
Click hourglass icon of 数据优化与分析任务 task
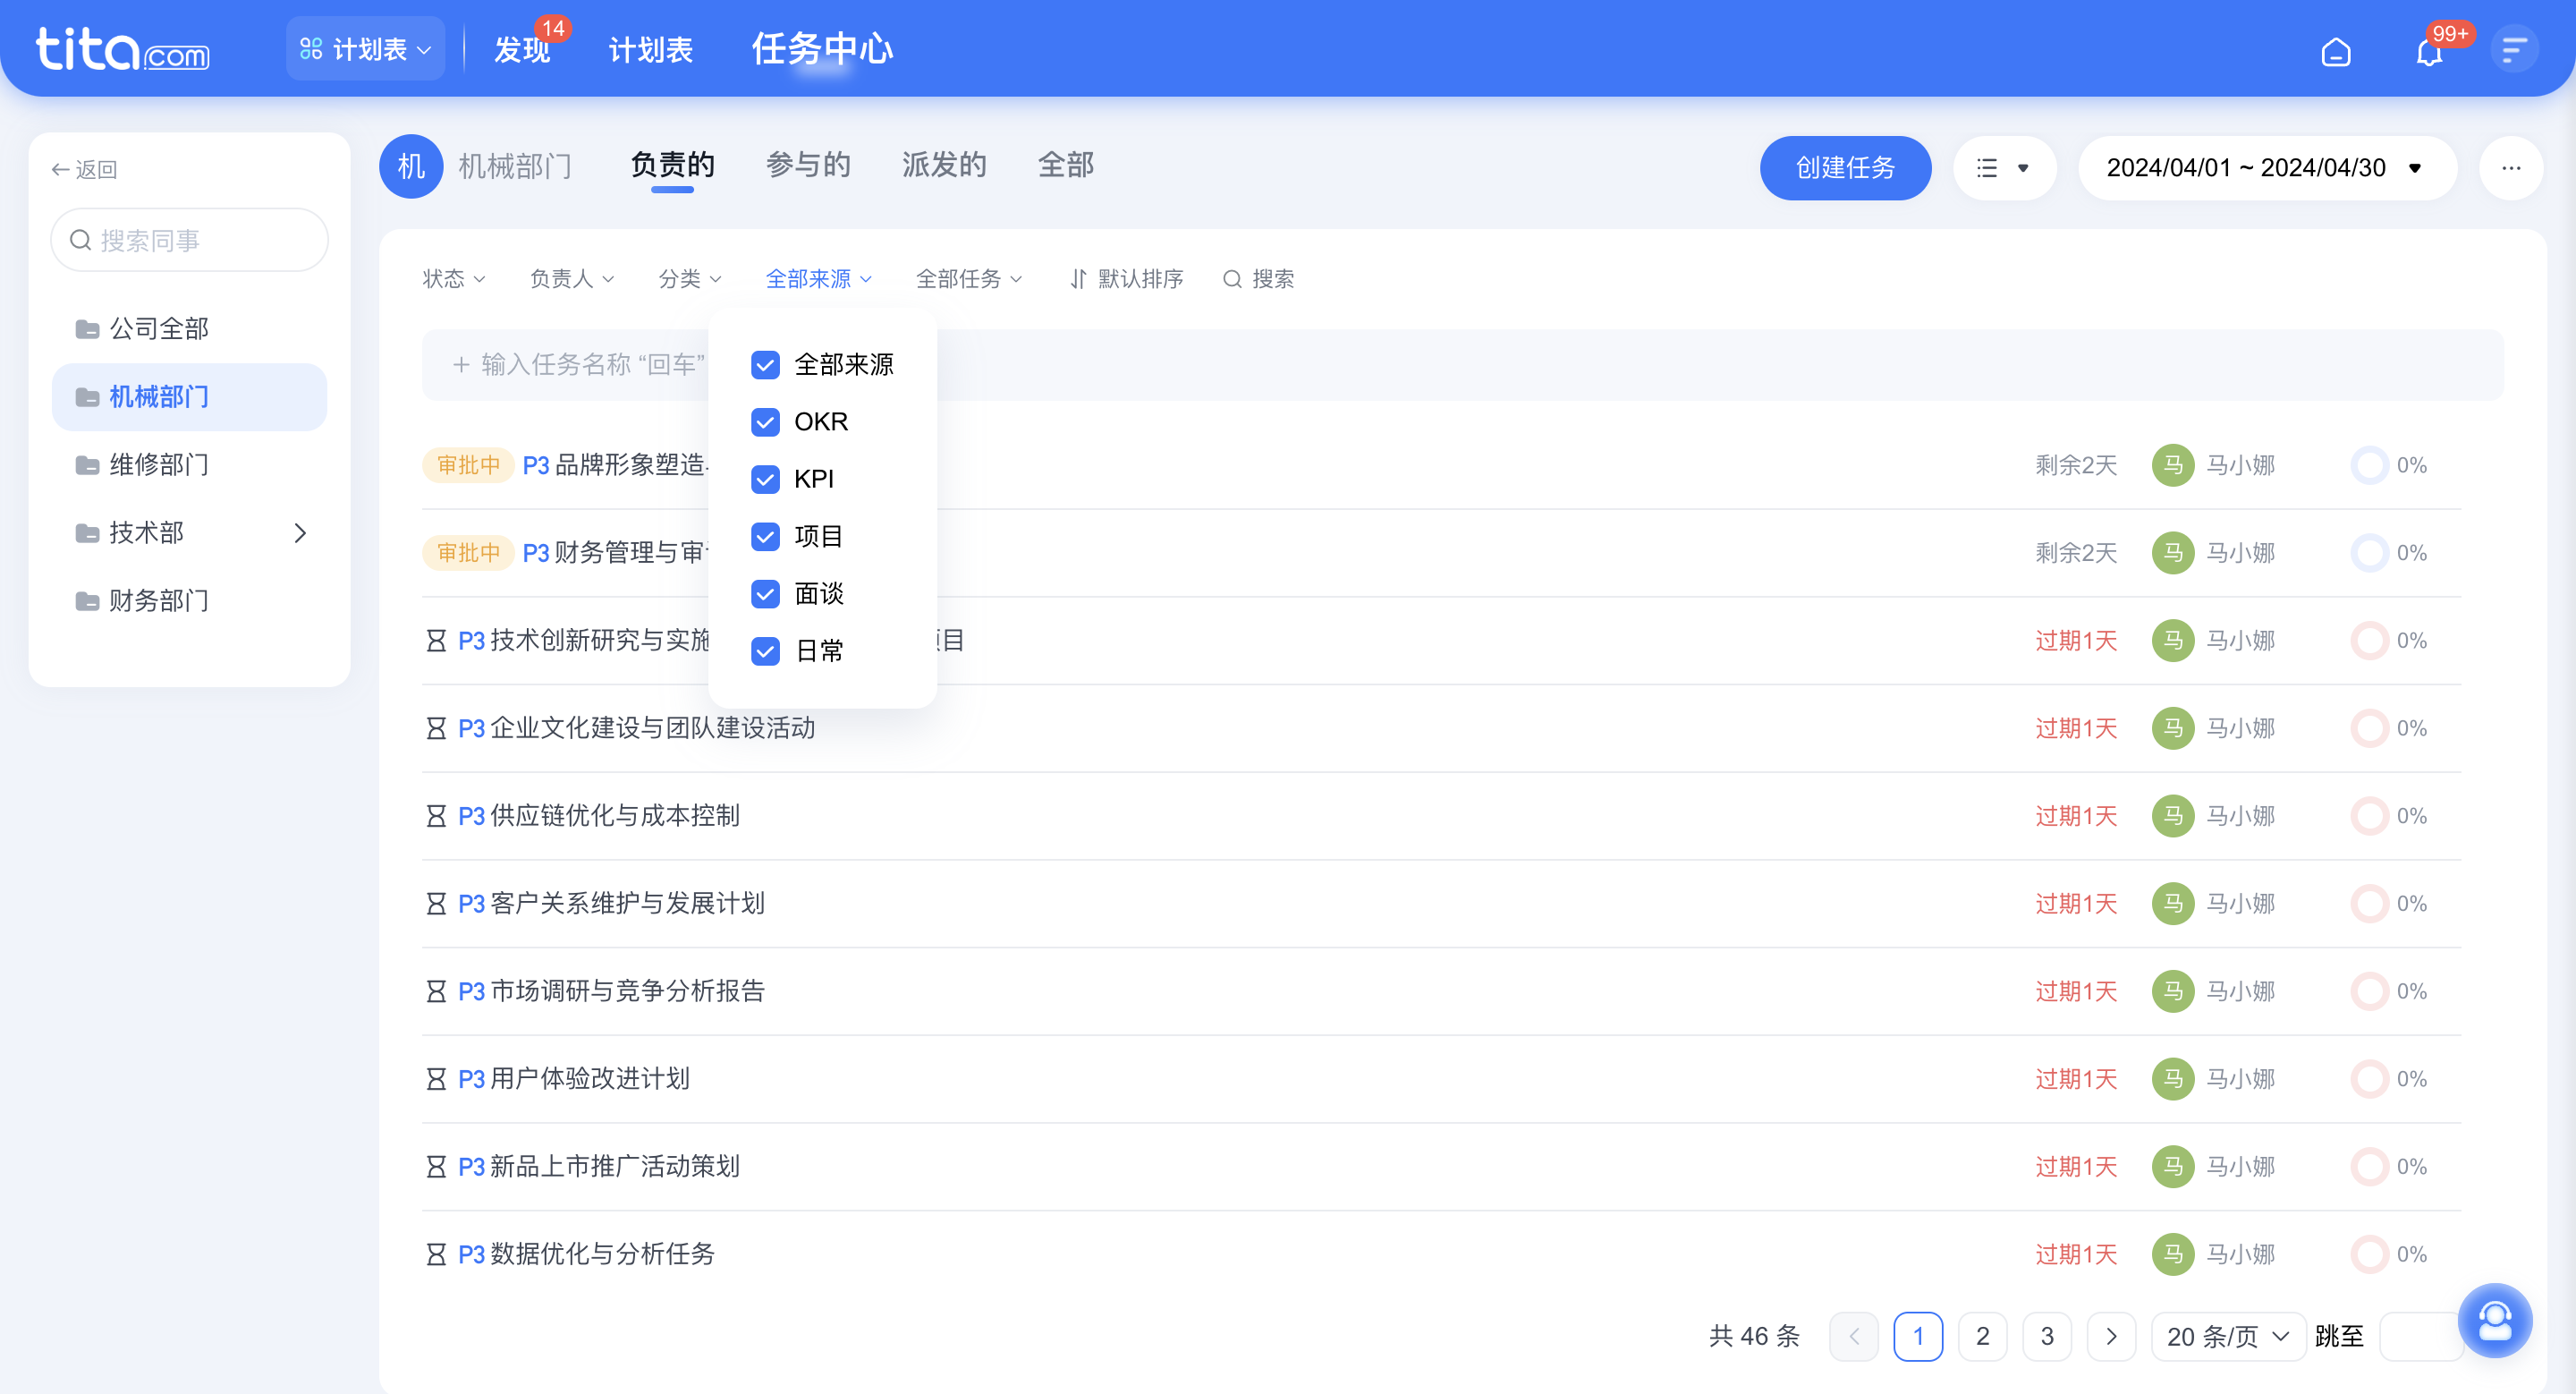436,1255
